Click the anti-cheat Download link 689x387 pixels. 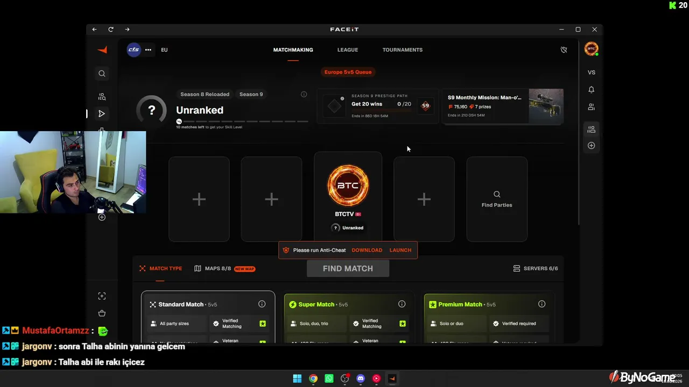[367, 250]
